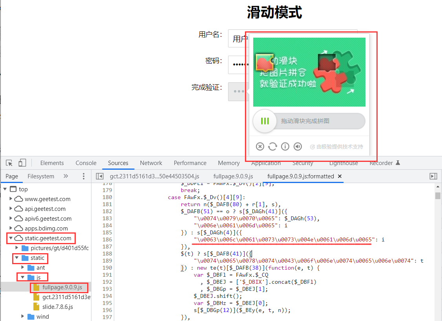Viewport: 442px width, 321px height.
Task: Toggle the device toolbar icon
Action: [x=22, y=163]
